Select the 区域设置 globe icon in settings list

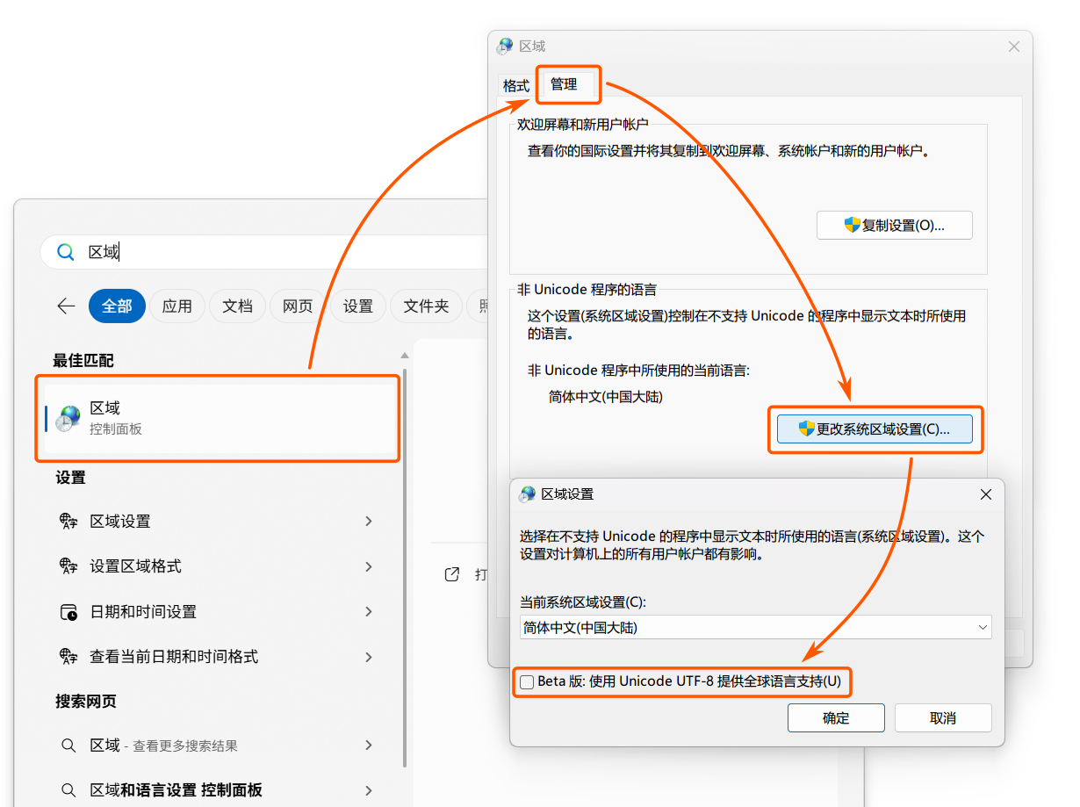69,521
